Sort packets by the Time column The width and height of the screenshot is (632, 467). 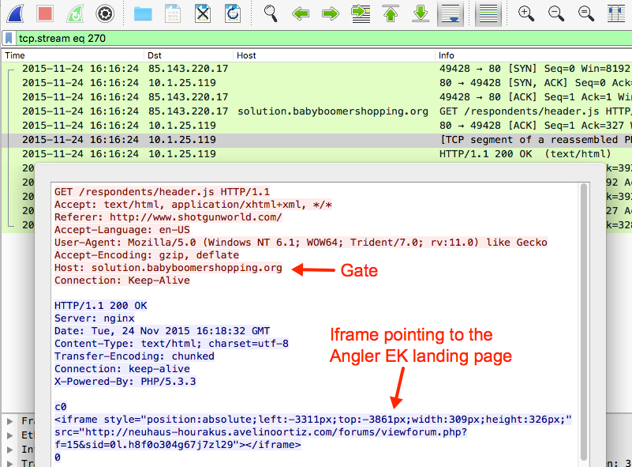73,55
